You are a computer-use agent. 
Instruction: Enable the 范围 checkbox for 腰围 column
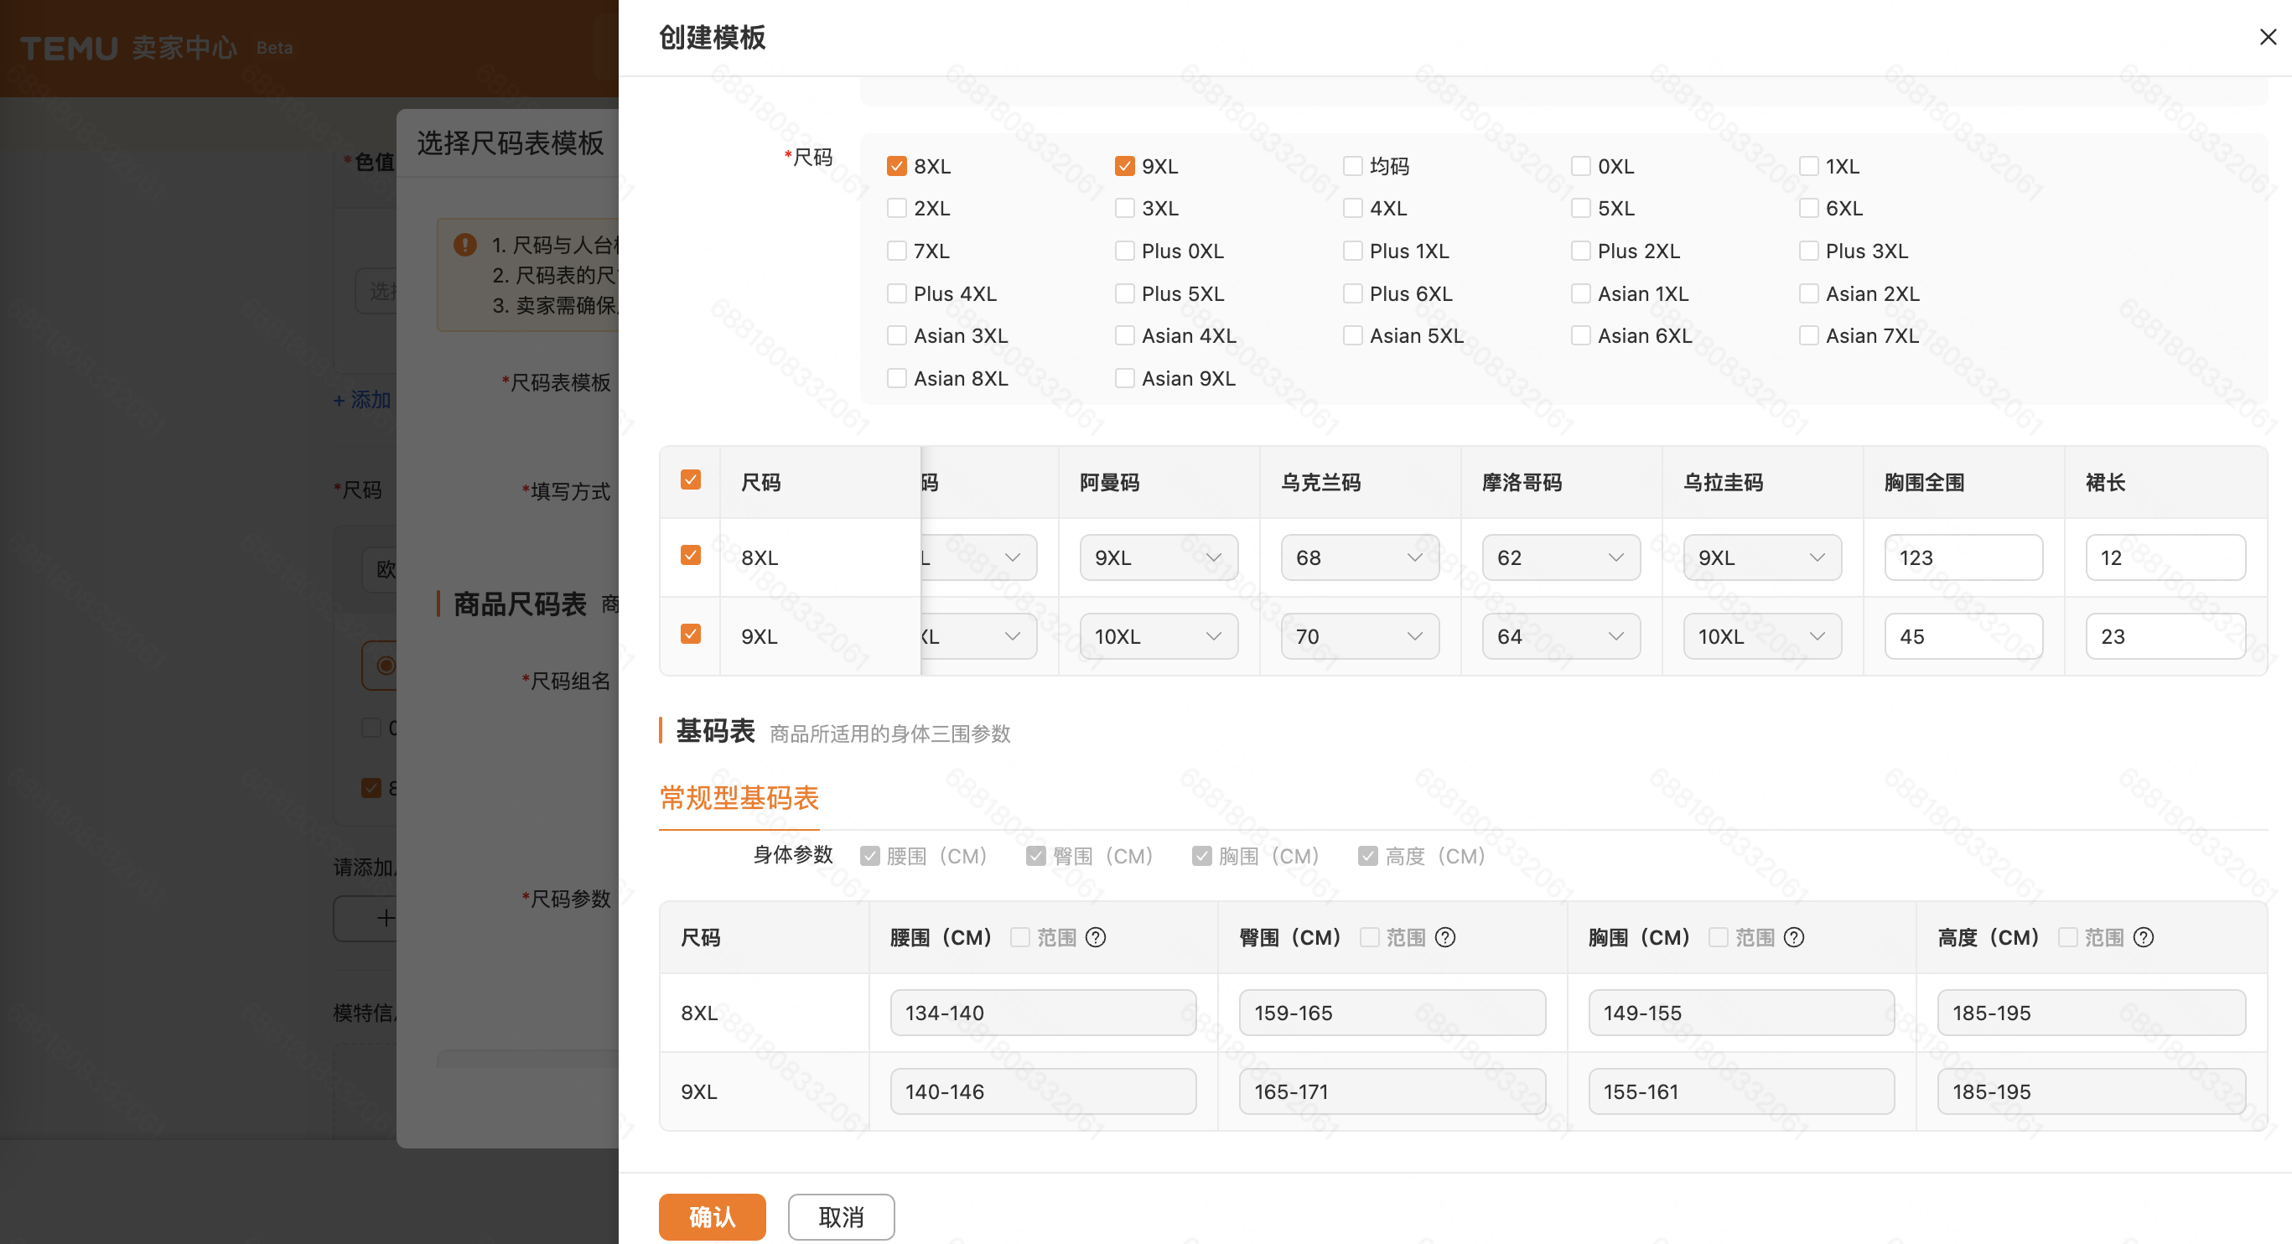coord(1019,937)
